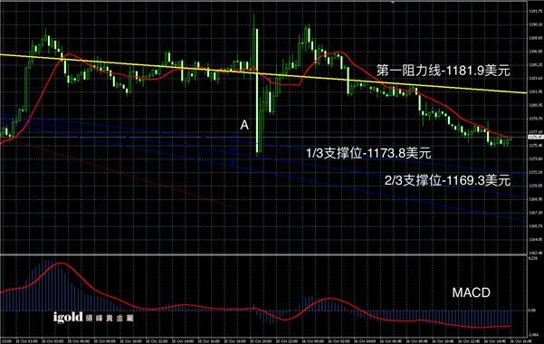Click the 1173.80 price axis value
The image size is (544, 344).
click(536, 158)
